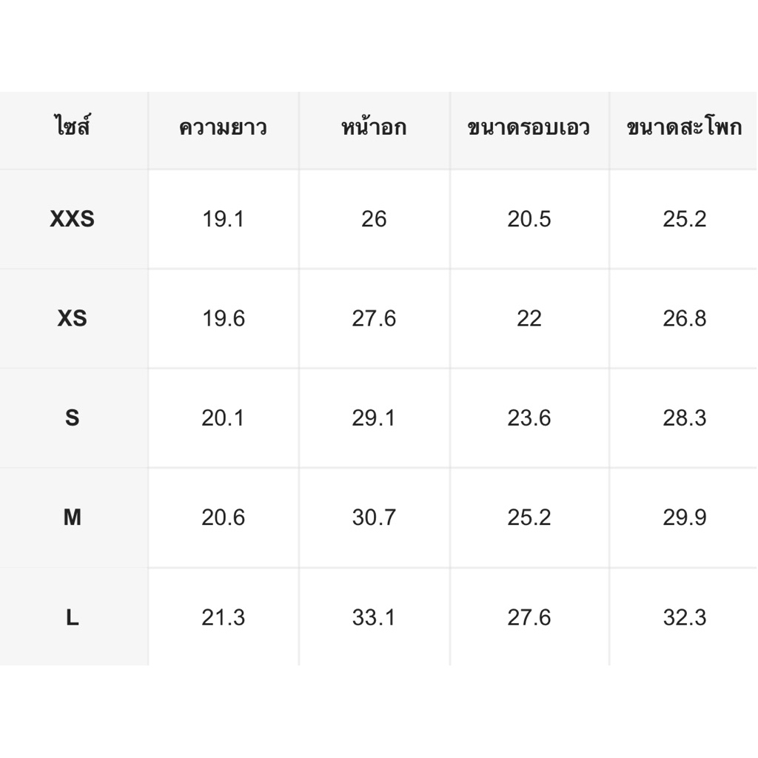Click the XXS size row label
This screenshot has height=758, width=758.
72,219
